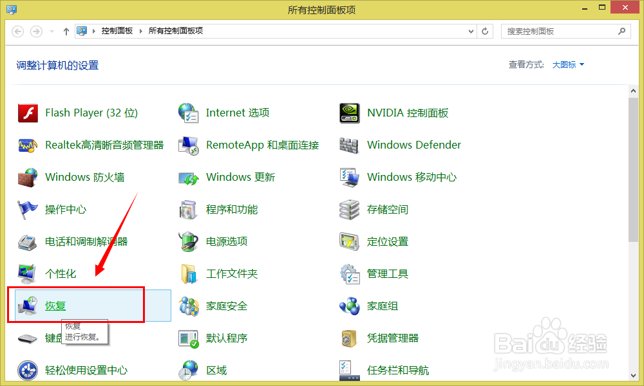
Task: Open the Windows 更新 icon
Action: click(x=189, y=178)
